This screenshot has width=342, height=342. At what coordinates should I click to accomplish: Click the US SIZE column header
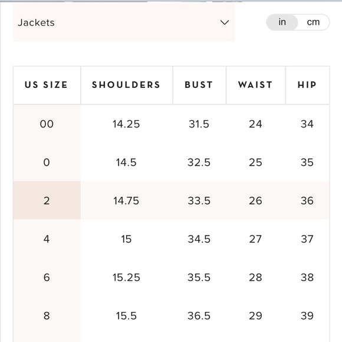[47, 85]
